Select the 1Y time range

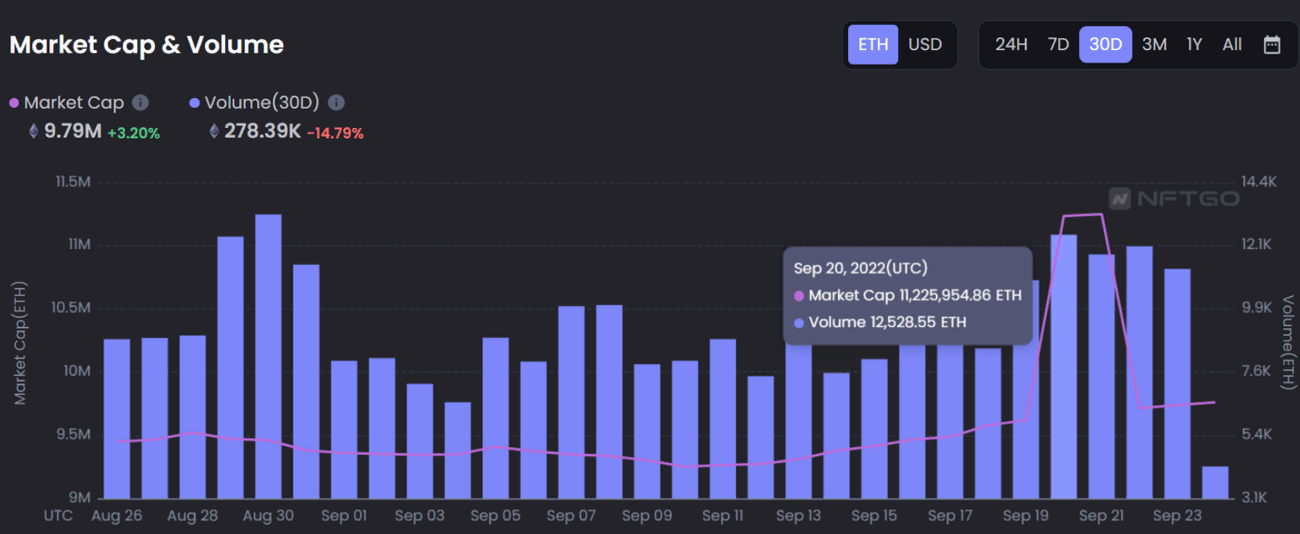click(1194, 44)
